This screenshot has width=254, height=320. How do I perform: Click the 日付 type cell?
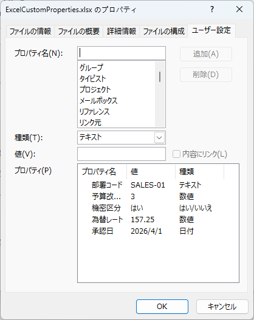coord(187,231)
